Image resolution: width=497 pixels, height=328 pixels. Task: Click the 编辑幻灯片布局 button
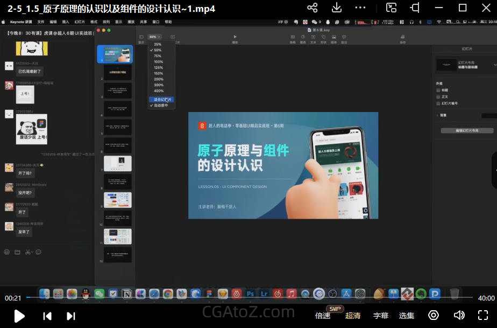click(466, 131)
